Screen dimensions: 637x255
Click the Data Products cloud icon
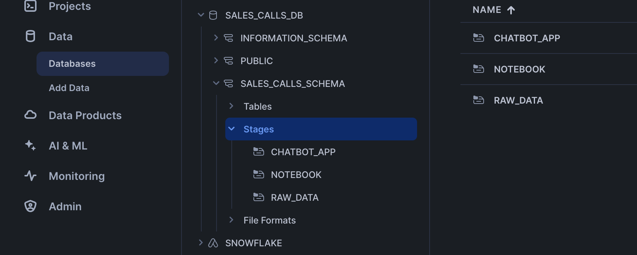(30, 115)
